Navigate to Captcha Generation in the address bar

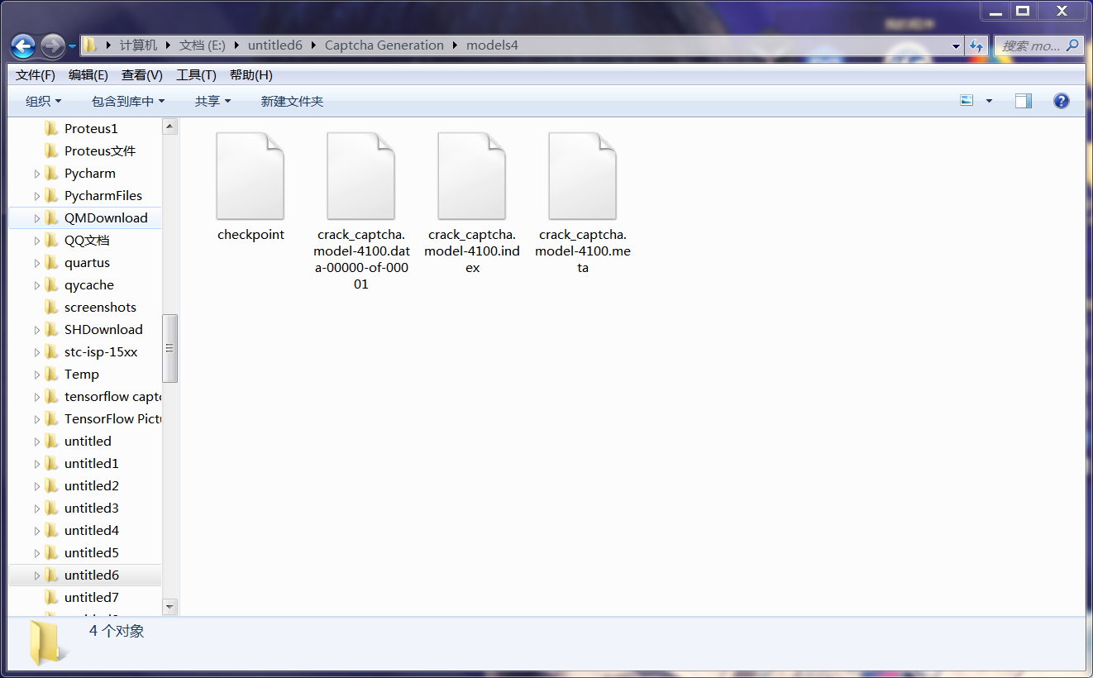click(384, 45)
